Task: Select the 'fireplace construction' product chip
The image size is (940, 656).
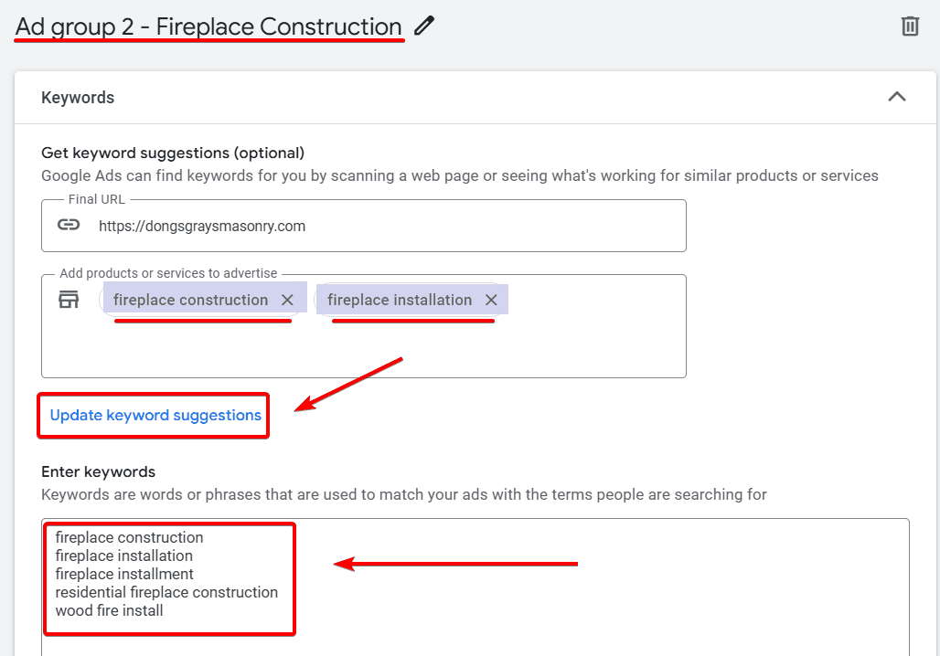Action: [x=190, y=300]
